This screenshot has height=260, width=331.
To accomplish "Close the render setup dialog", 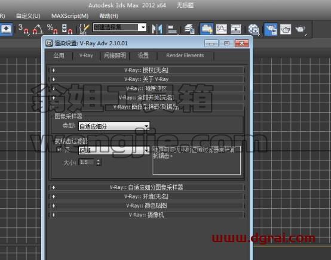I will point(242,44).
